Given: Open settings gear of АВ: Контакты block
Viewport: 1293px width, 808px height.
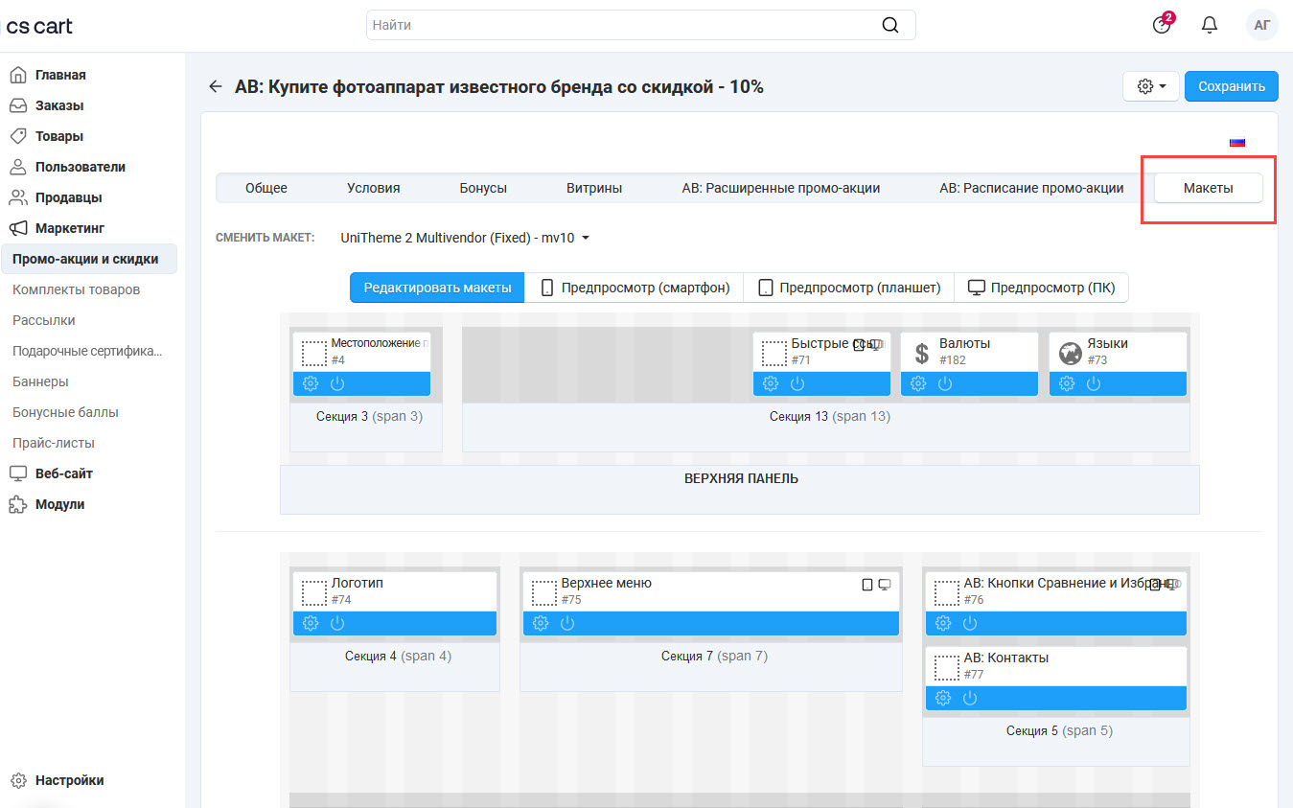Looking at the screenshot, I should click(x=943, y=698).
